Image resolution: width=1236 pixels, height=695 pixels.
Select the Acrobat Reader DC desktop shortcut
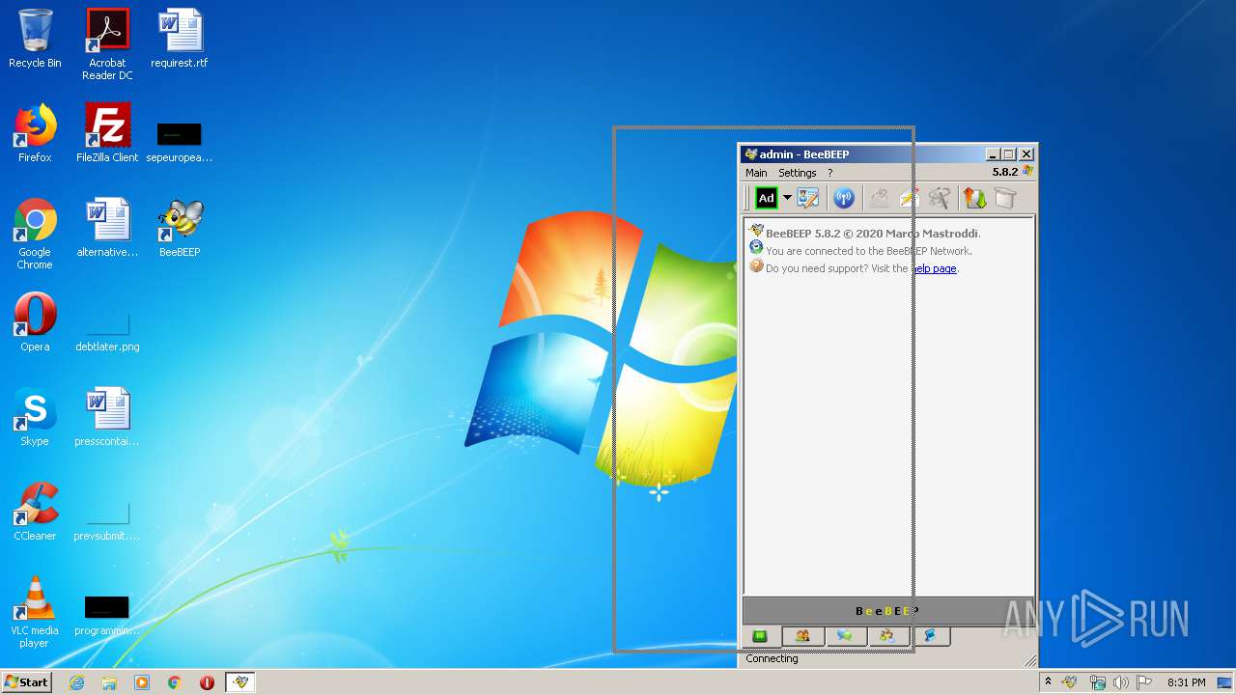pos(107,44)
